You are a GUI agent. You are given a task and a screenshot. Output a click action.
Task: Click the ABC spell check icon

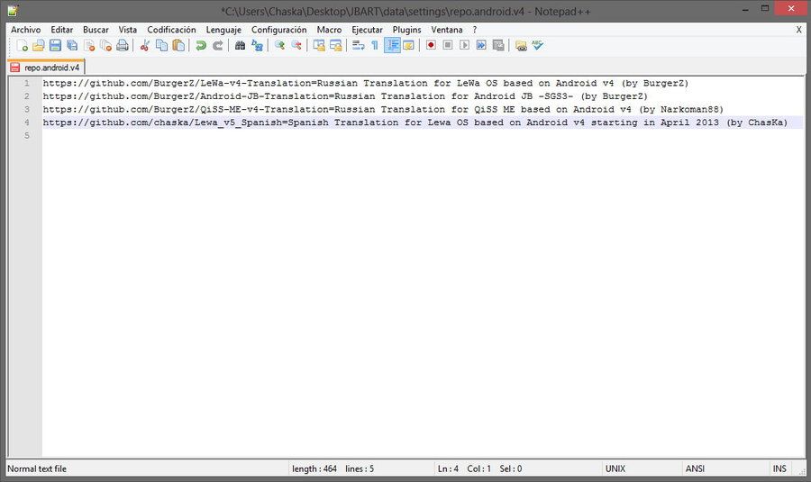[x=537, y=46]
